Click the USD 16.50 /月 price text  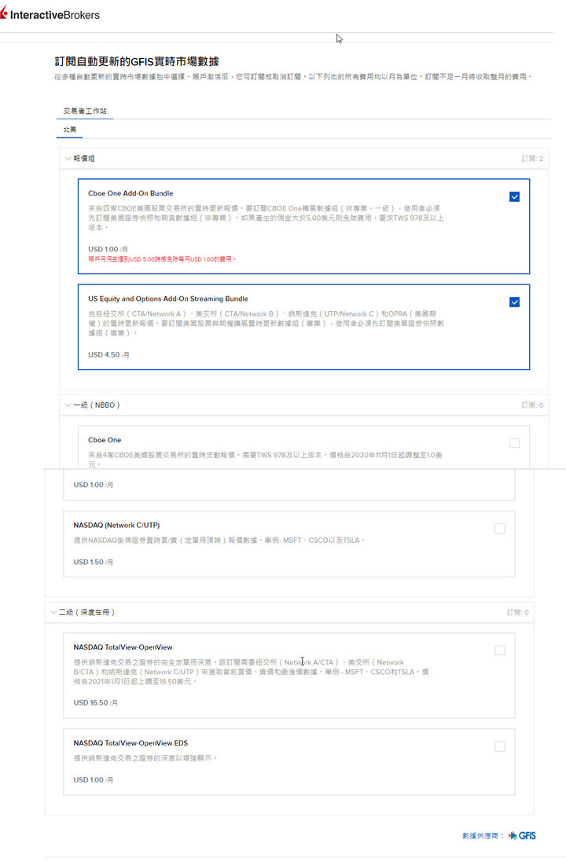tap(96, 703)
